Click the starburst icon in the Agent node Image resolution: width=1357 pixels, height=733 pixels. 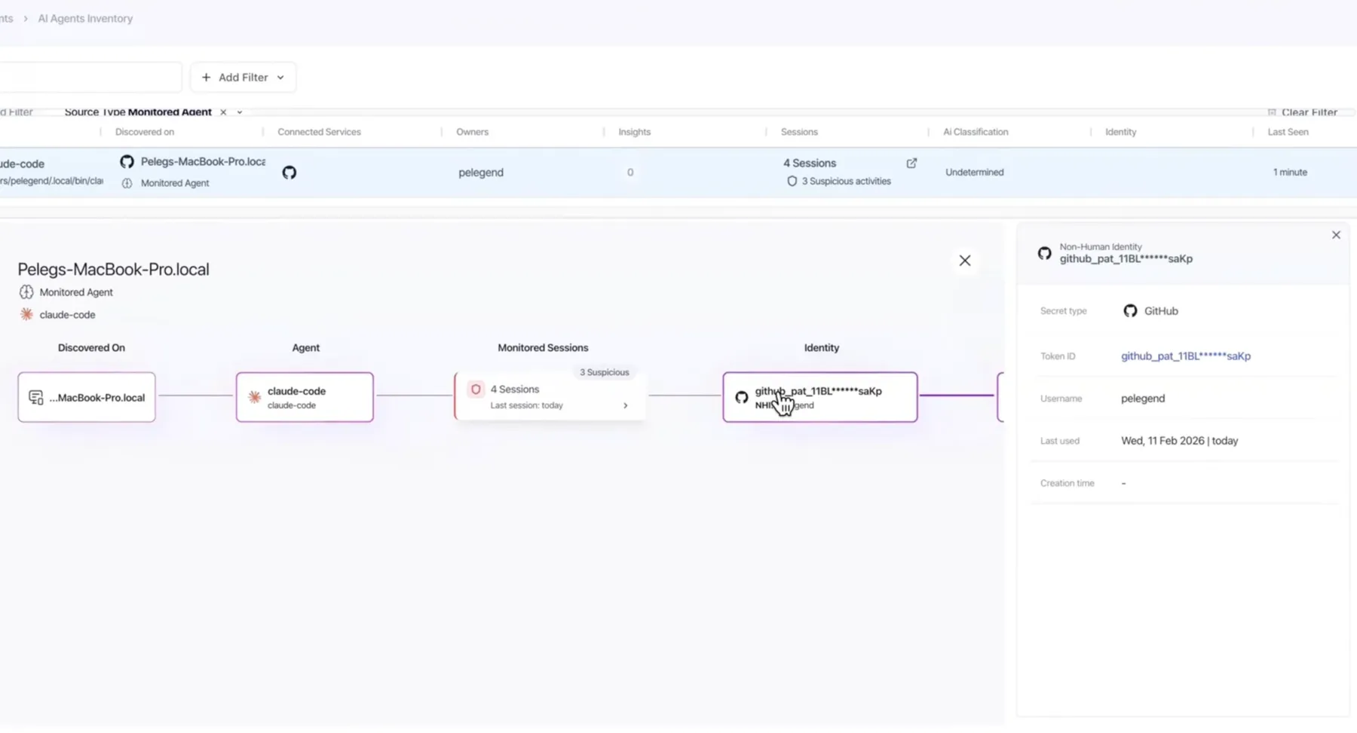[x=255, y=397]
